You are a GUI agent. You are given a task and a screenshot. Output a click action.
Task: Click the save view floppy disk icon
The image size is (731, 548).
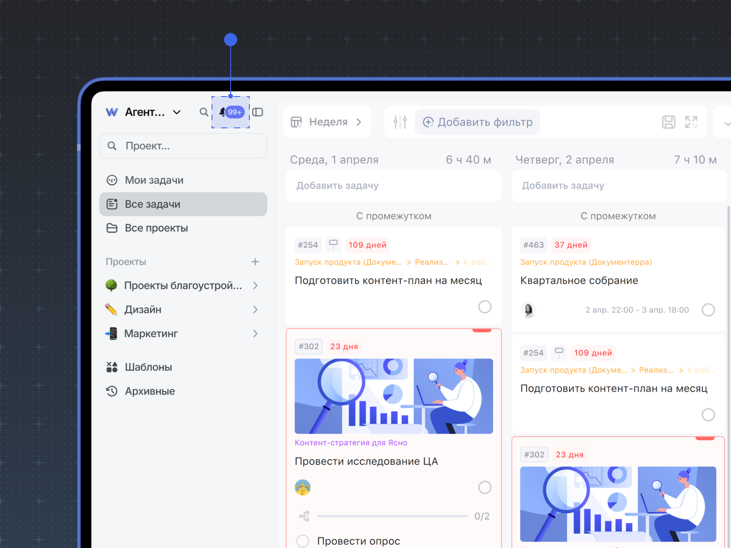[x=668, y=122]
